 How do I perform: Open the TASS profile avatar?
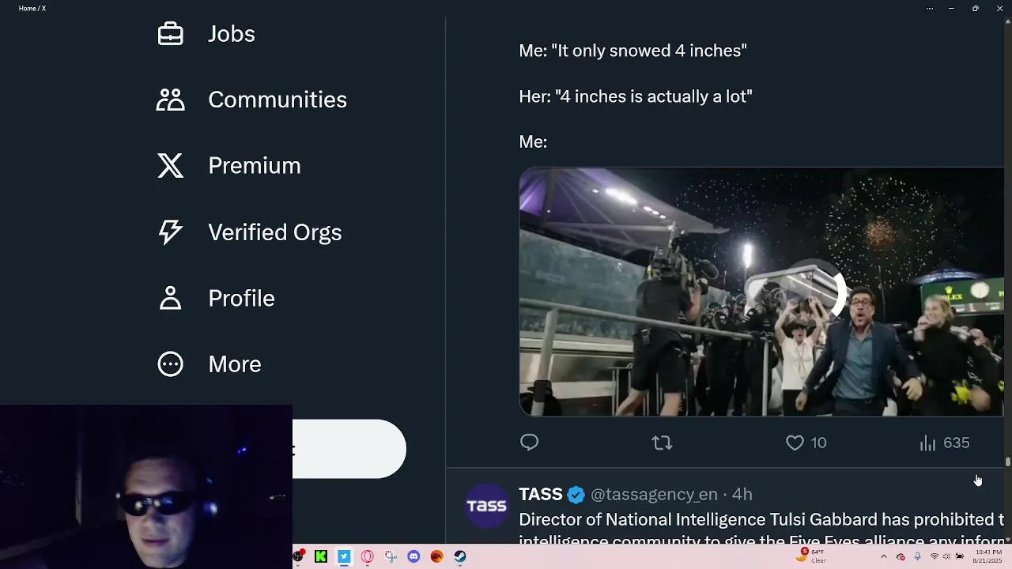486,506
